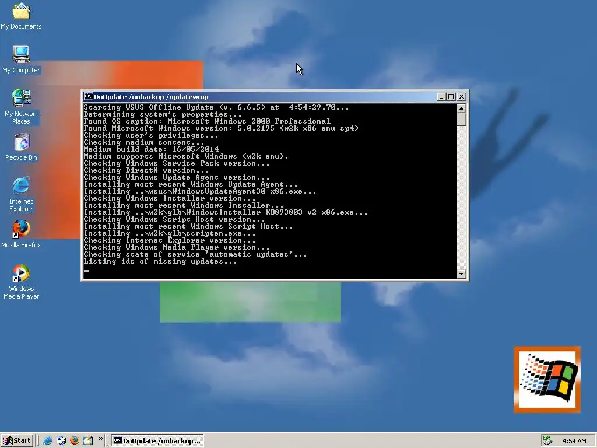The width and height of the screenshot is (597, 448).
Task: Click the DoUpdate /nobackup taskbar button
Action: [157, 441]
